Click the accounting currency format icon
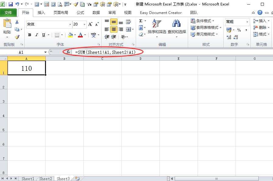Viewport: 273px width, 181px height. pyautogui.click(x=229, y=30)
